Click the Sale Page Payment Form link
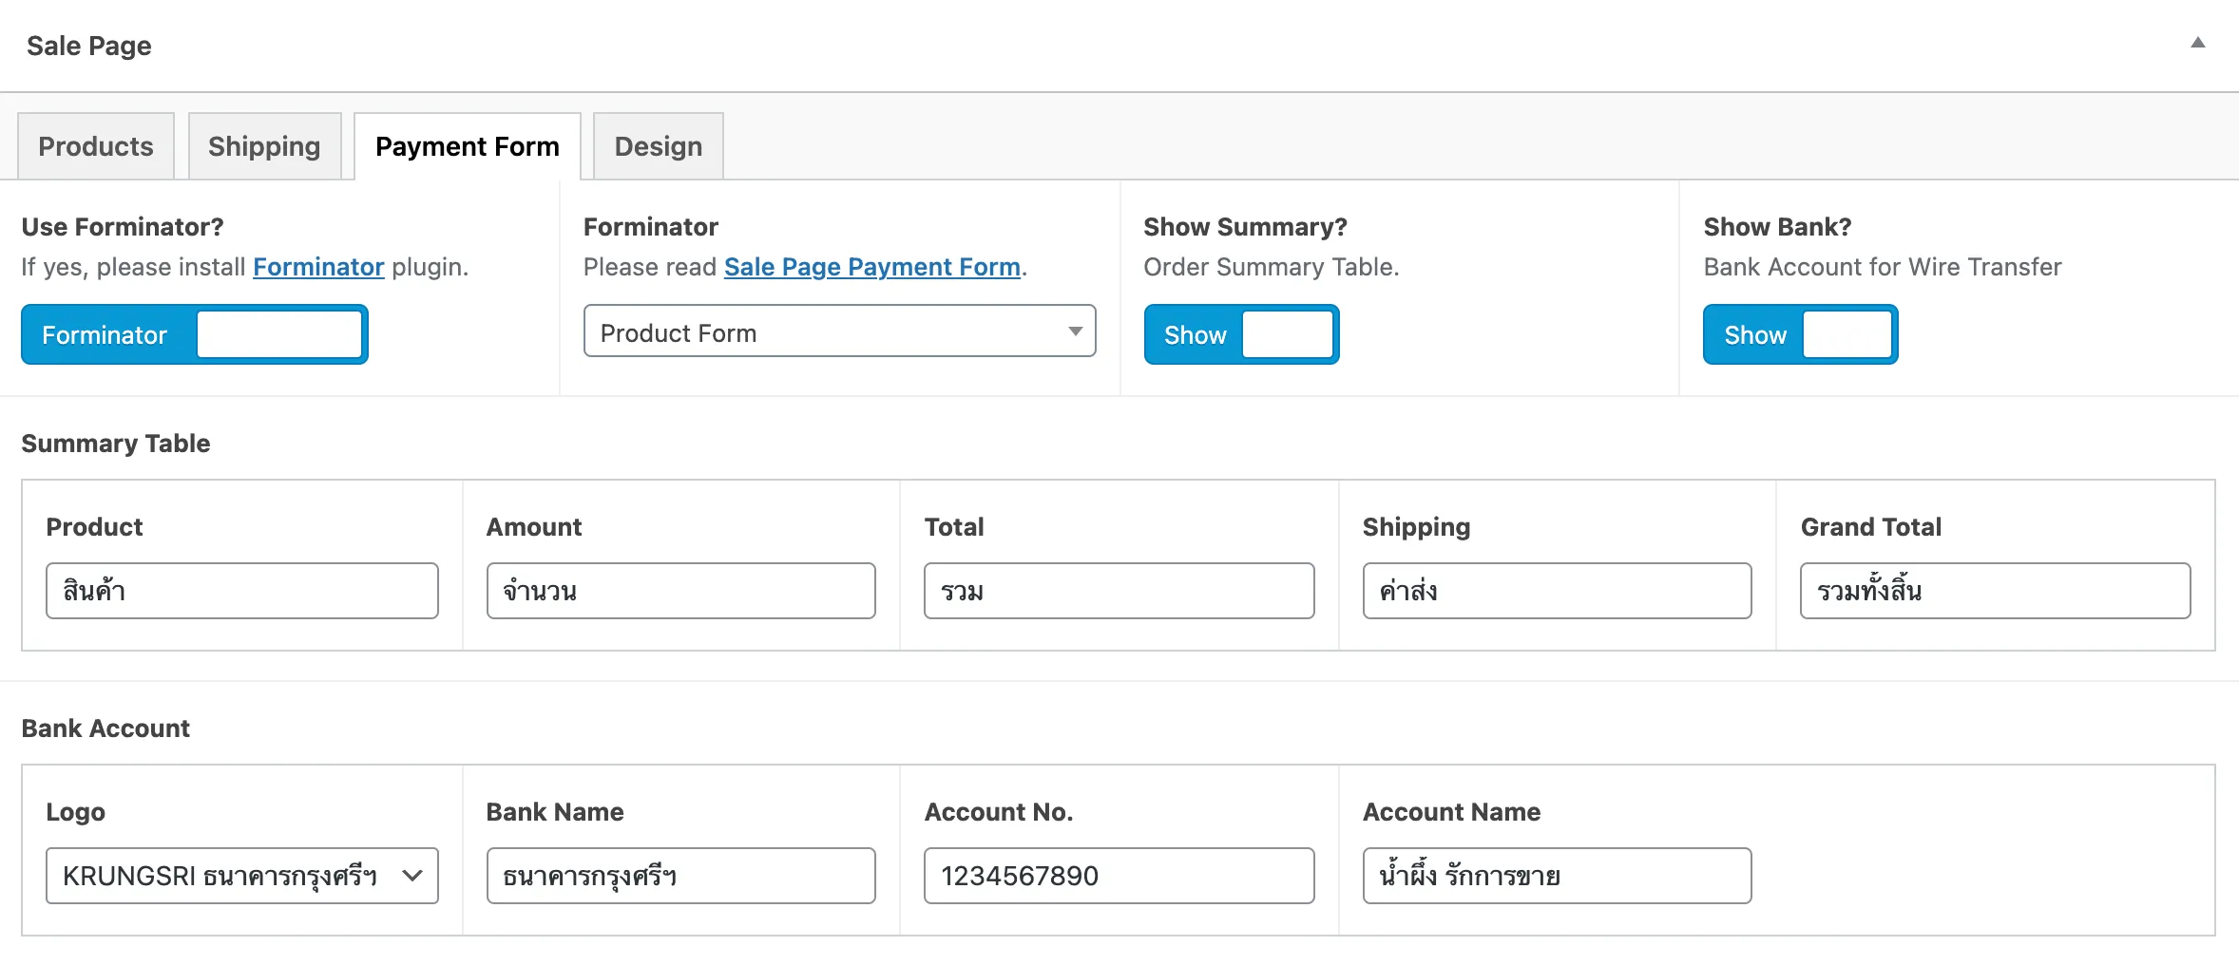The height and width of the screenshot is (965, 2239). 871,267
